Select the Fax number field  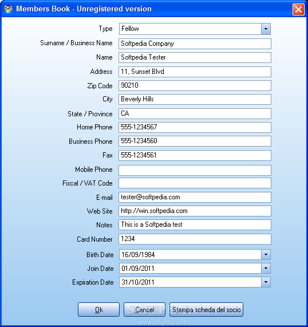point(195,155)
